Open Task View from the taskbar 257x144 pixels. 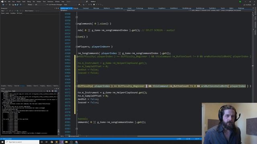tap(47, 142)
